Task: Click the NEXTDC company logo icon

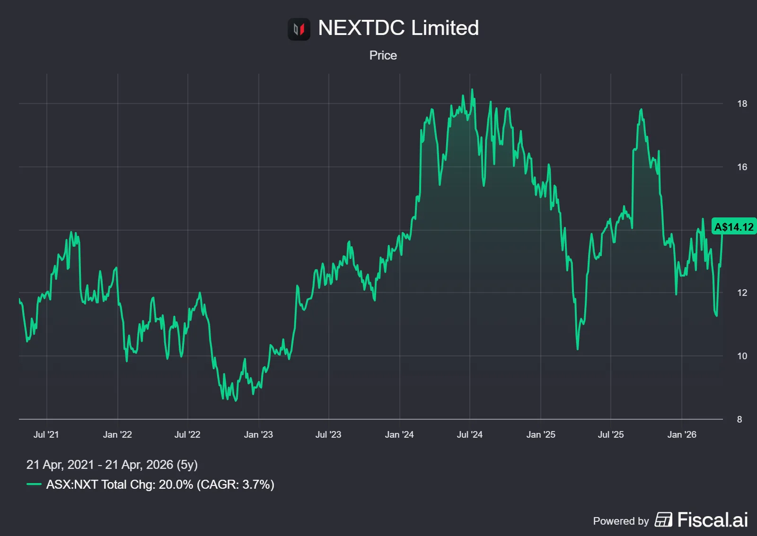Action: (299, 29)
